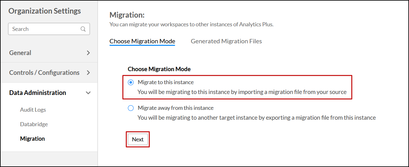Go to the Databridge sidebar page
This screenshot has width=409, height=167.
34,124
